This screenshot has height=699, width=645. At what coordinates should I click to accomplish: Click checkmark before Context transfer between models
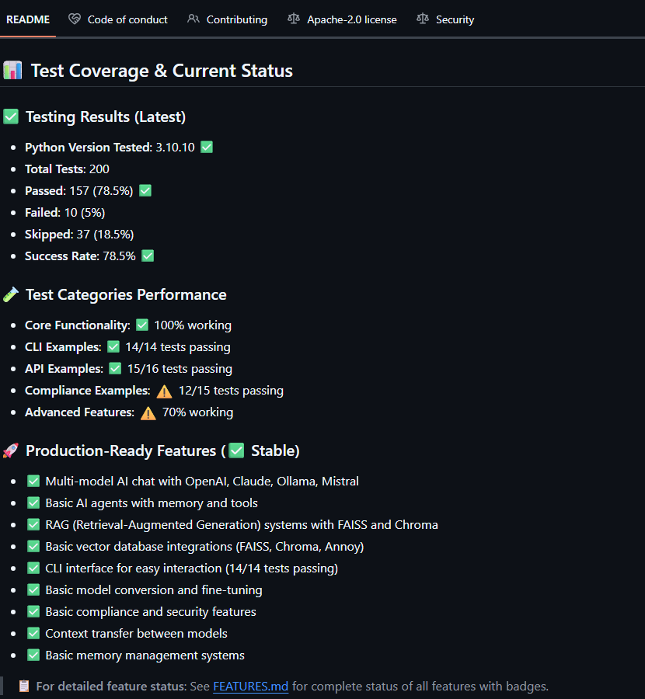(x=33, y=633)
